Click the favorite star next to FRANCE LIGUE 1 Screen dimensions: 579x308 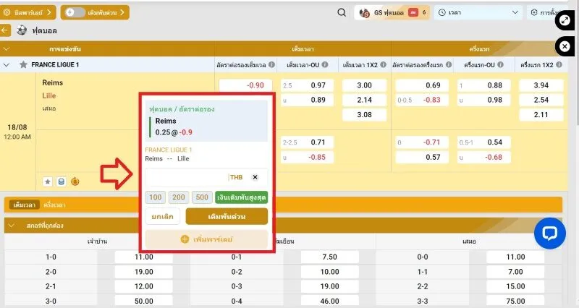tap(23, 64)
